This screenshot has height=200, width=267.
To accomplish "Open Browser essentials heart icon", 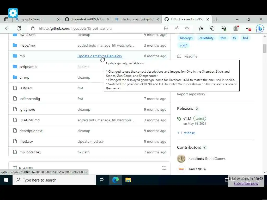I will tap(224, 28).
